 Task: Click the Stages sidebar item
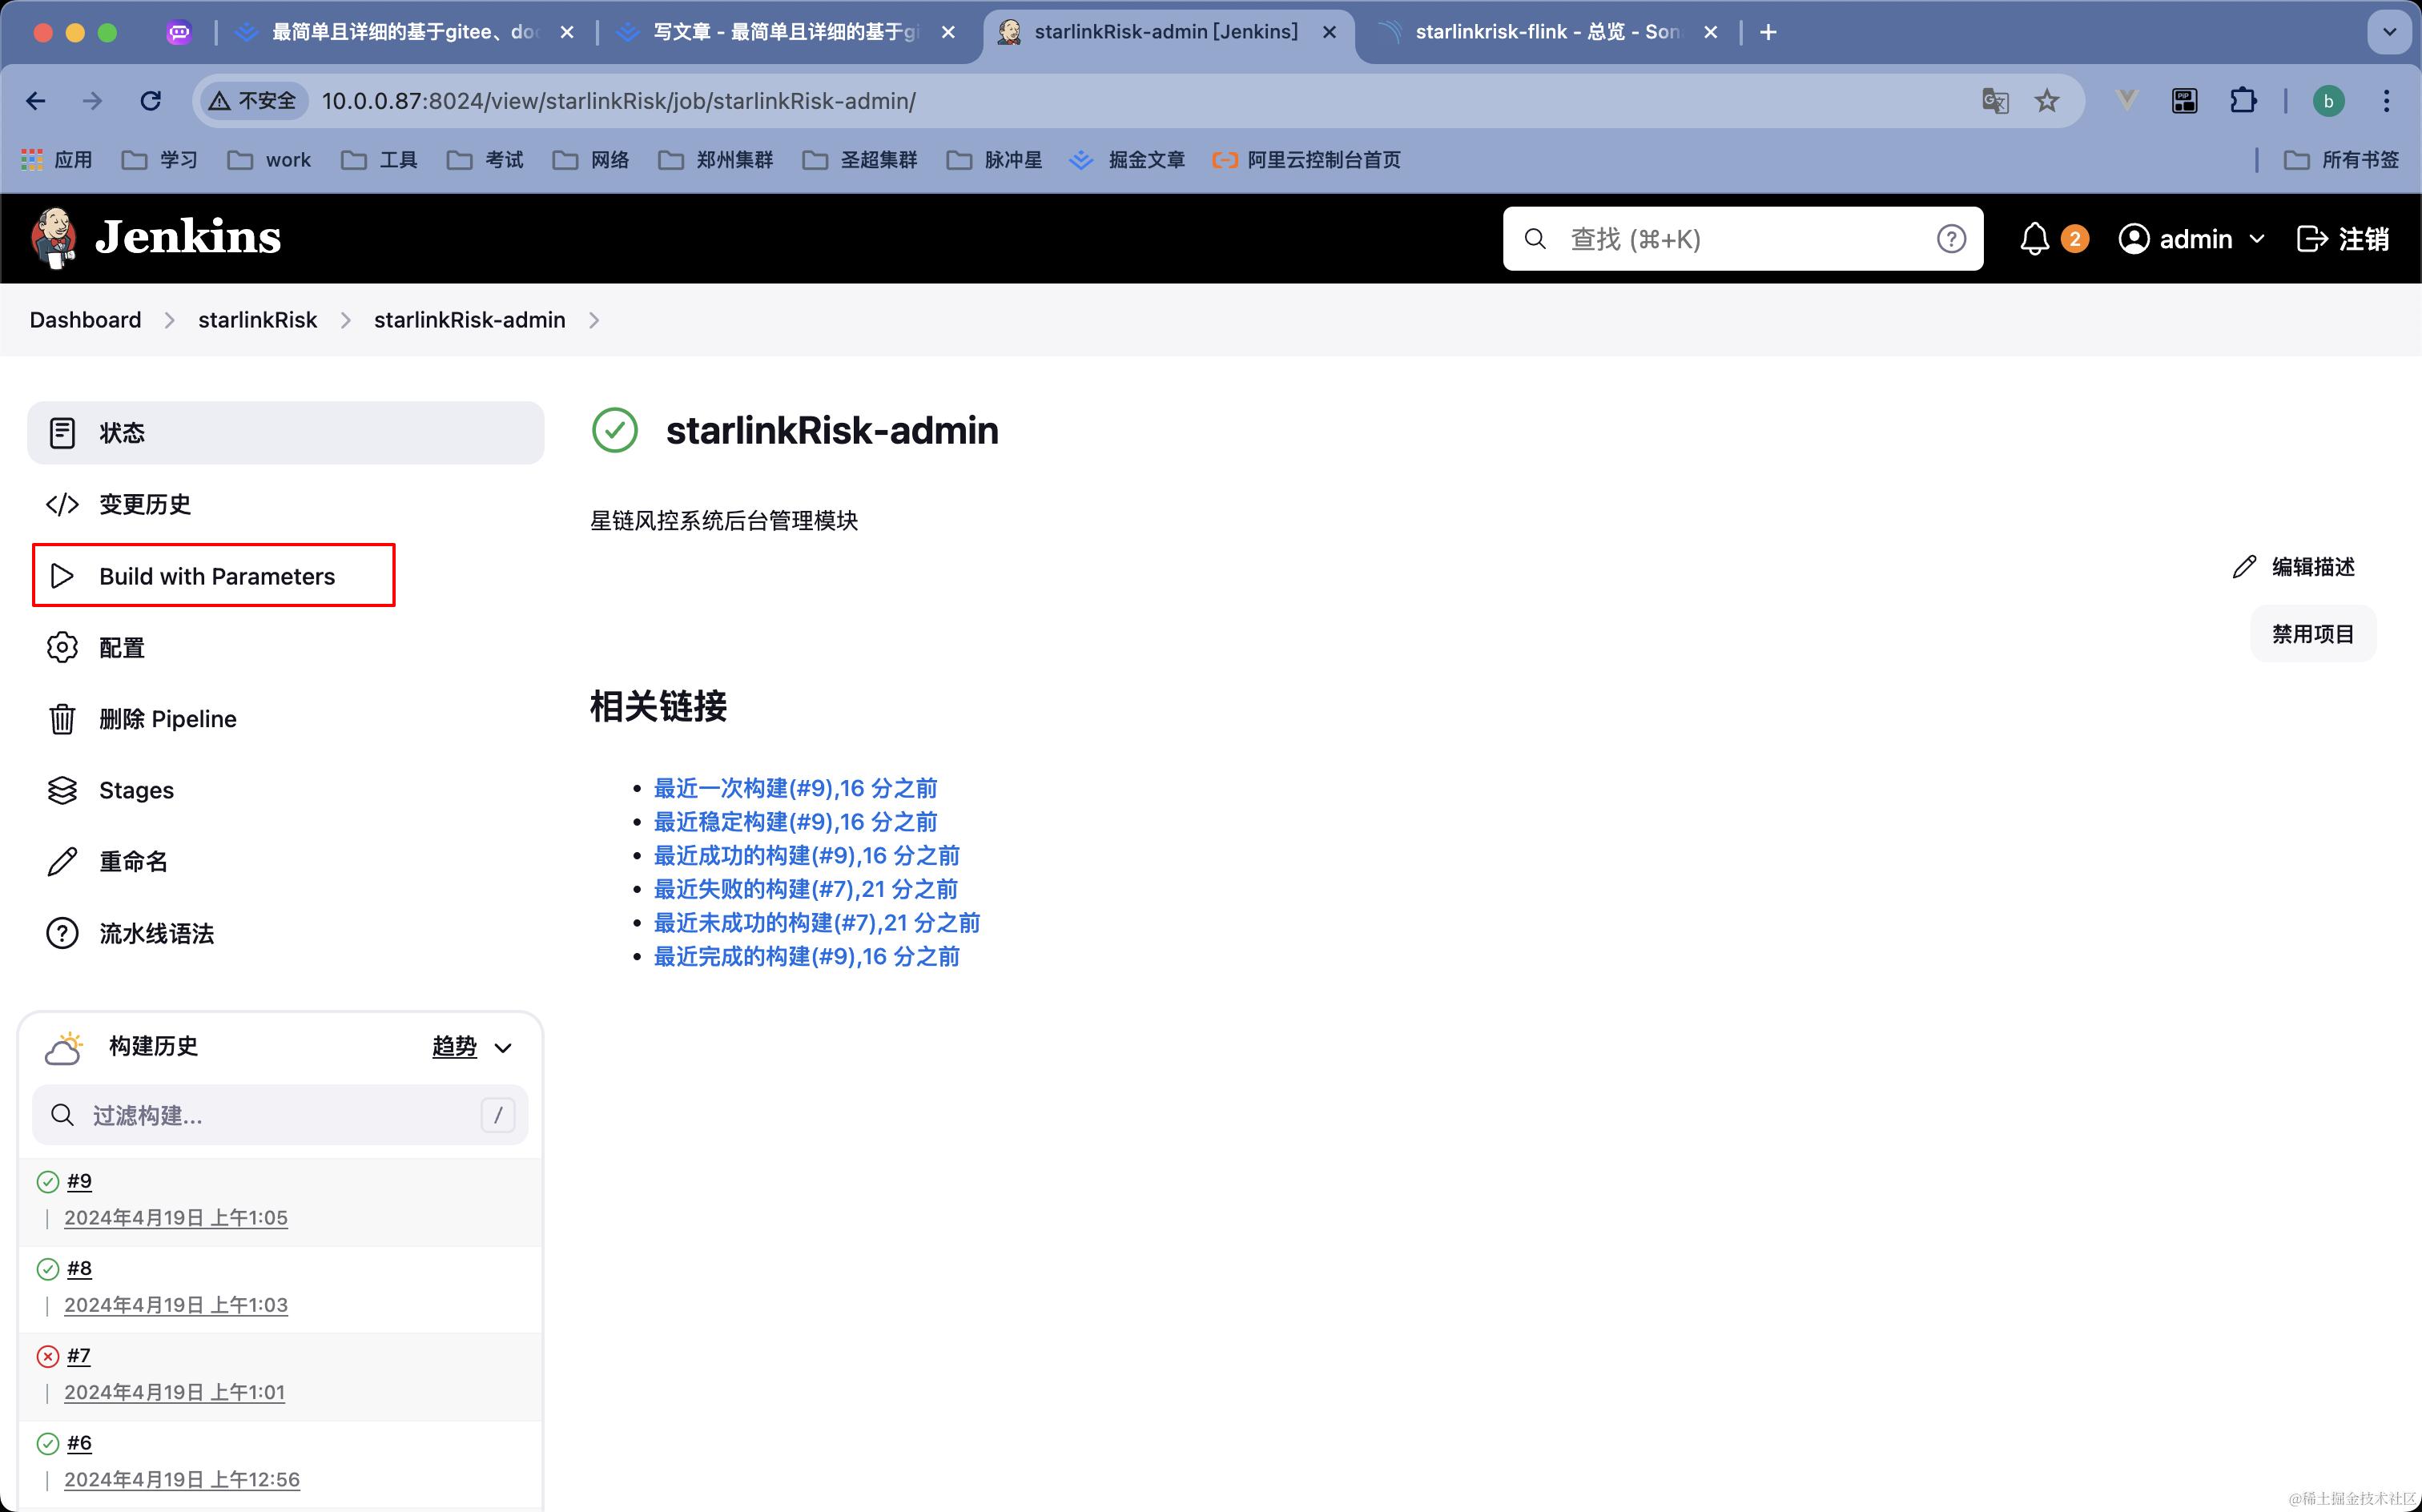pyautogui.click(x=136, y=790)
